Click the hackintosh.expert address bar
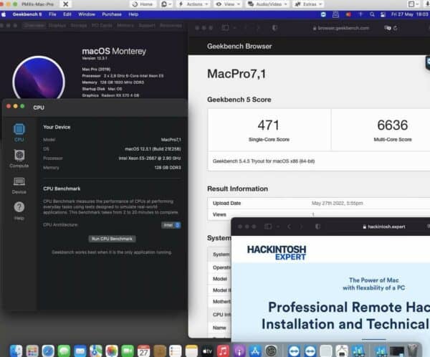The image size is (430, 357). pyautogui.click(x=384, y=227)
